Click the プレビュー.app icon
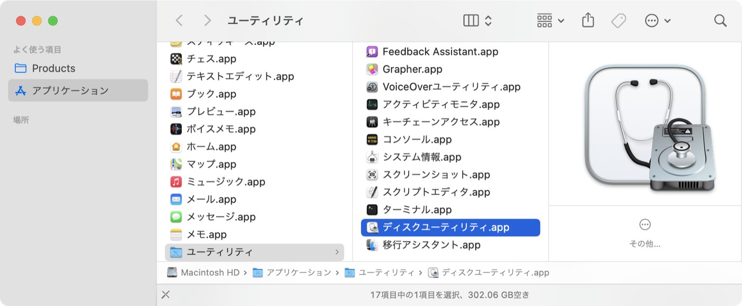This screenshot has height=306, width=742. click(x=176, y=112)
